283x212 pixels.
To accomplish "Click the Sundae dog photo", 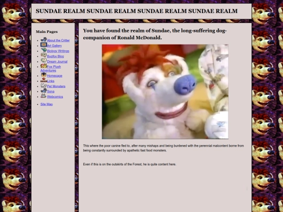I will [x=165, y=92].
